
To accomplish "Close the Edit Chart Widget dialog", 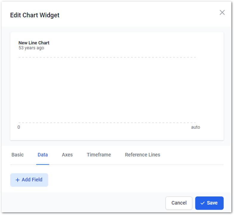I will pyautogui.click(x=222, y=13).
